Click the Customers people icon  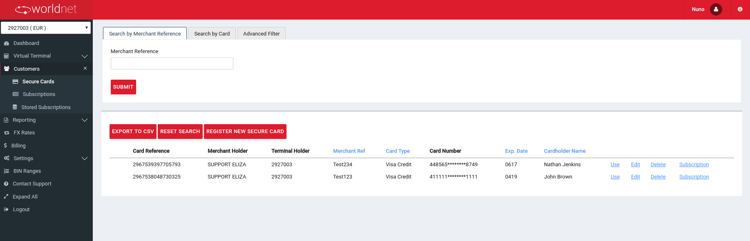pyautogui.click(x=7, y=69)
